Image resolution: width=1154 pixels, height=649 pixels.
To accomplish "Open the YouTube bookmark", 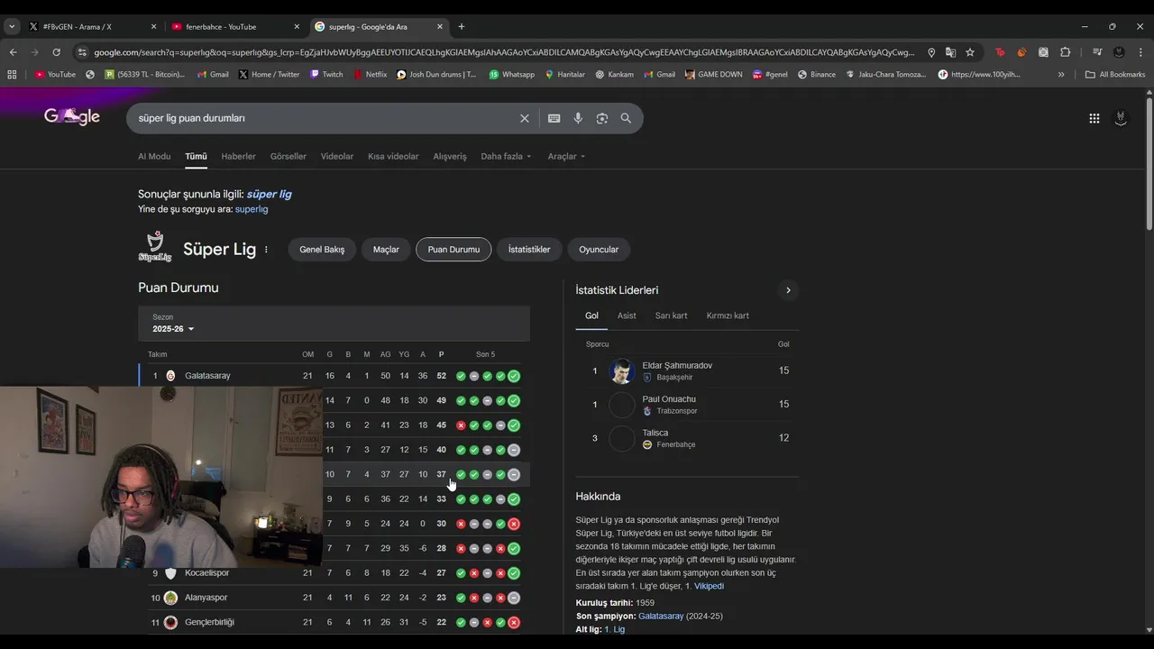I will coord(55,75).
